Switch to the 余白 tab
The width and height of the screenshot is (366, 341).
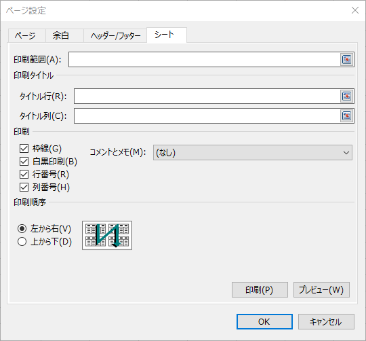(x=64, y=35)
